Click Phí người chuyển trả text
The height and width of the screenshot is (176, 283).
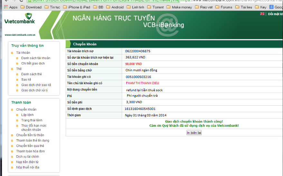pyautogui.click(x=142, y=96)
